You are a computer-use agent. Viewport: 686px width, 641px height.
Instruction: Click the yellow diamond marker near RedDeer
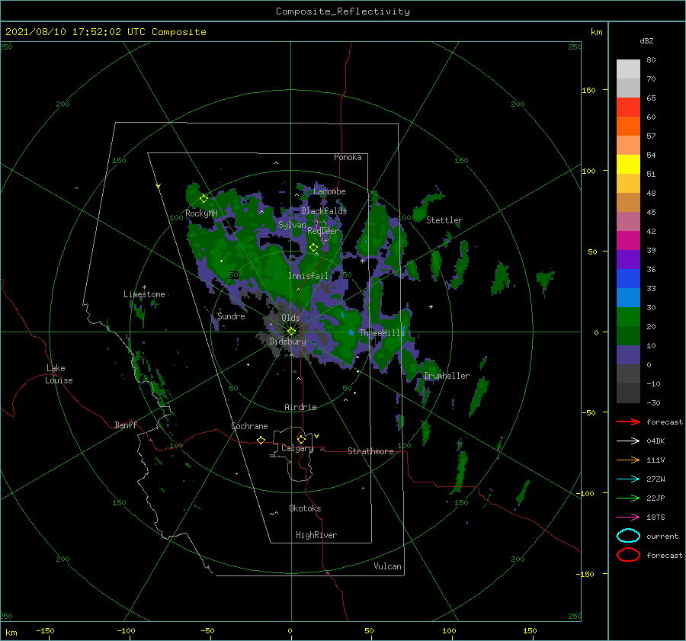[x=313, y=247]
